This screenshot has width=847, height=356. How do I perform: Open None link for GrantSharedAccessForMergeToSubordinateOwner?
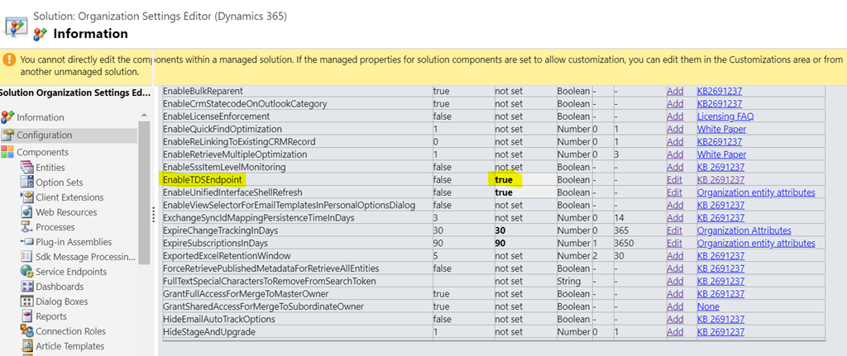[708, 306]
